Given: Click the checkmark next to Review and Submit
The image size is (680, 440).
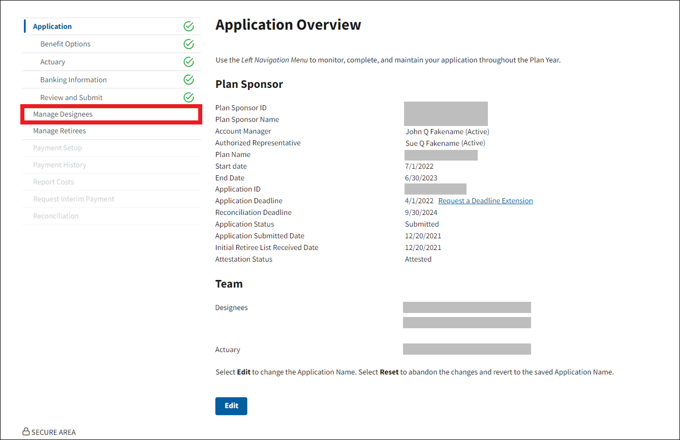Looking at the screenshot, I should tap(189, 98).
